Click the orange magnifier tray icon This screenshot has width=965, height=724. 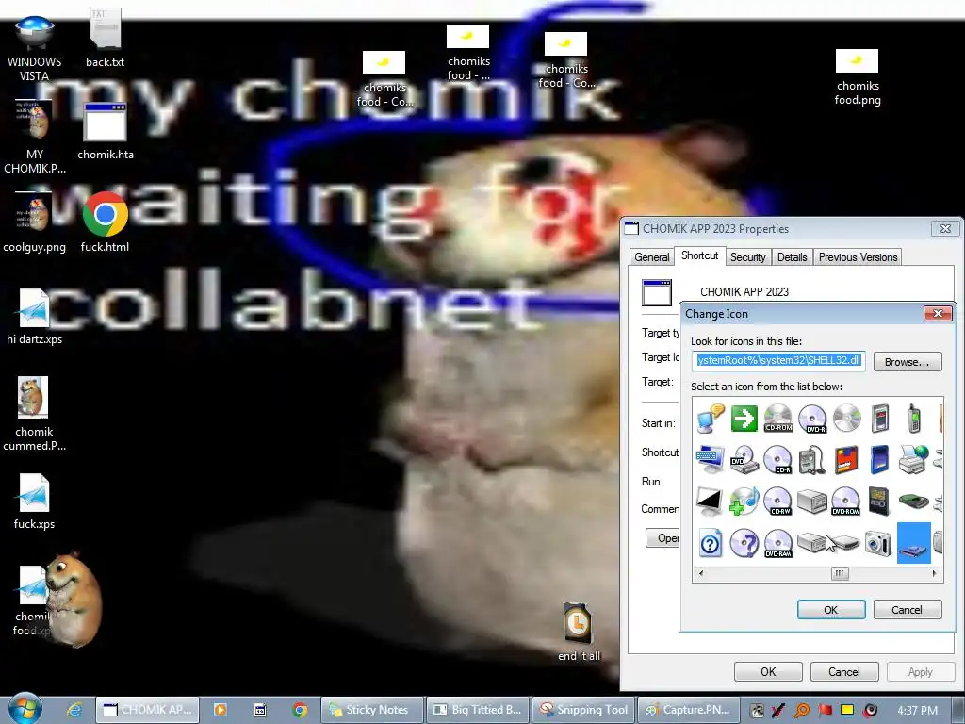pyautogui.click(x=802, y=711)
